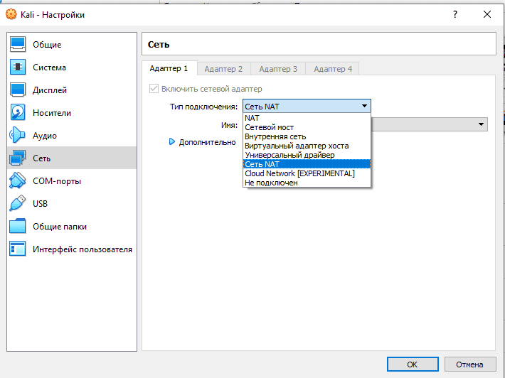This screenshot has height=378, width=505.
Task: Select the Система chip icon
Action: pyautogui.click(x=18, y=67)
